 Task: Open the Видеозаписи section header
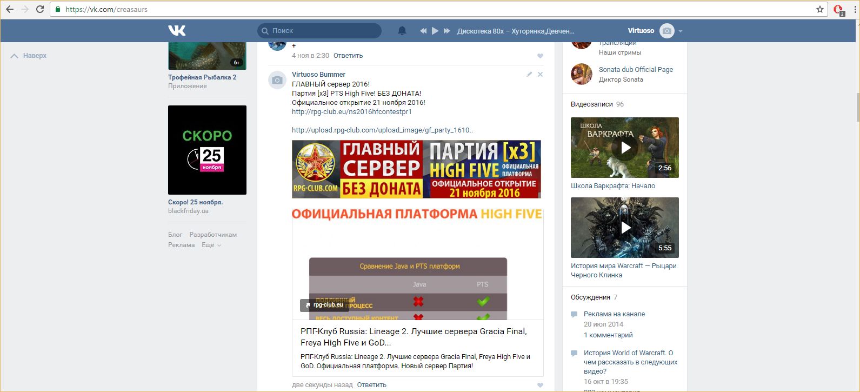[x=592, y=104]
